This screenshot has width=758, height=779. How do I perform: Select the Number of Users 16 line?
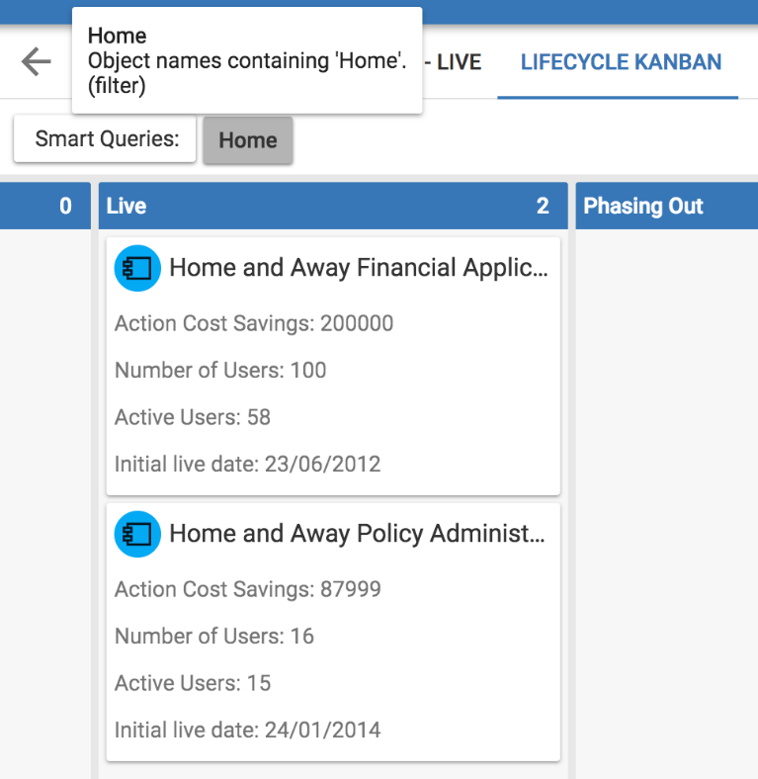[214, 637]
